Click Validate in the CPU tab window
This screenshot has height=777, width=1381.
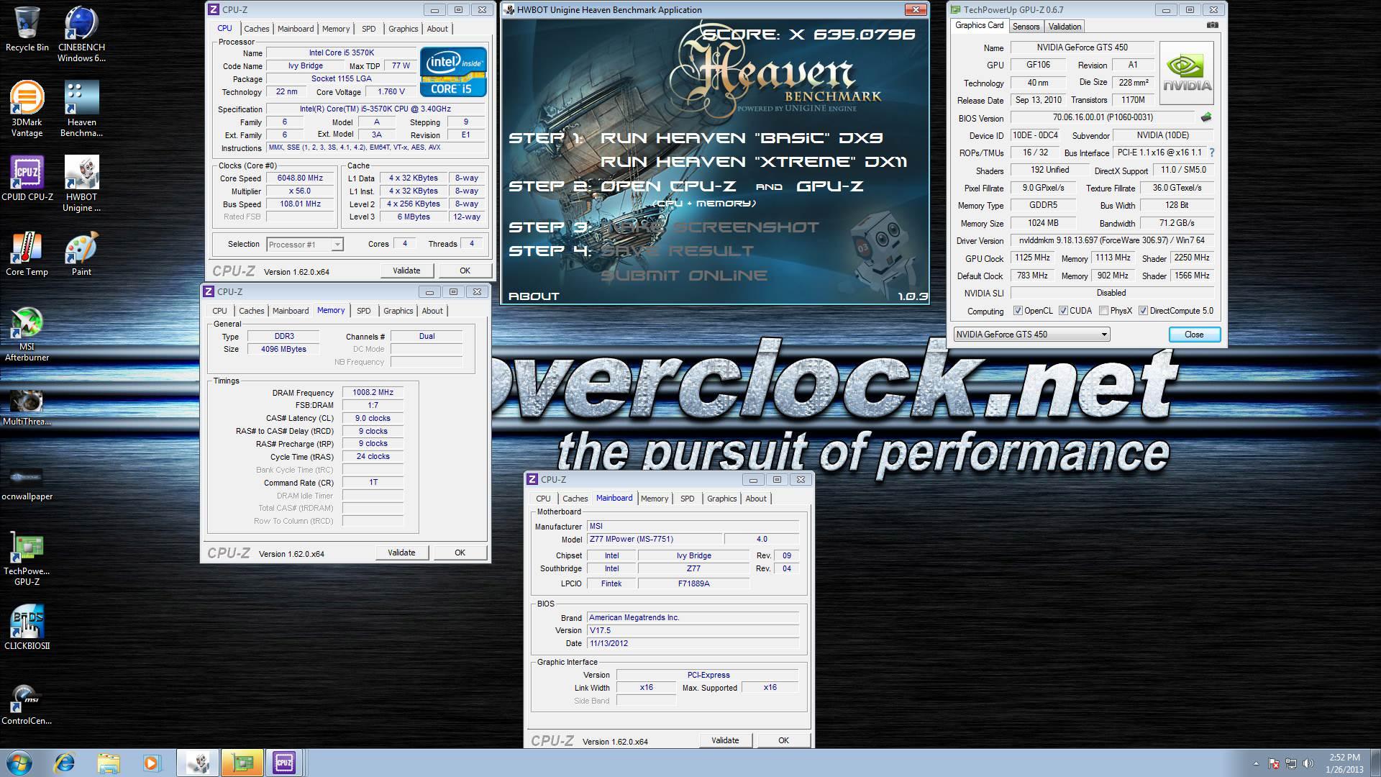tap(406, 271)
